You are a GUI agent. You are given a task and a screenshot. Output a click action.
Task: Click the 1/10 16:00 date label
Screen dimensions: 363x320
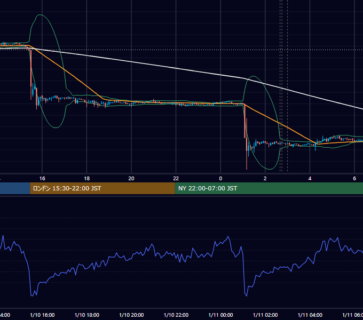coord(42,315)
